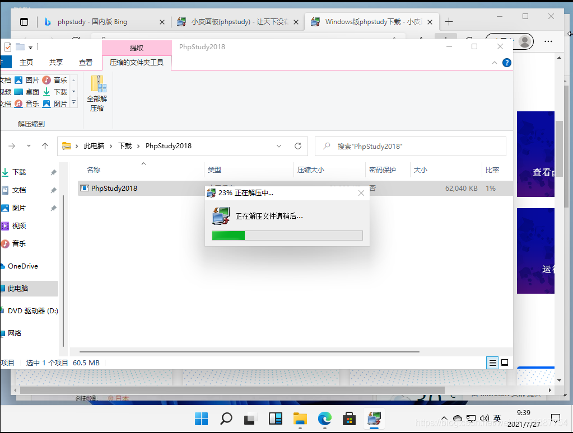The image size is (573, 433).
Task: Sort by the 压缩大小 column header
Action: point(311,170)
